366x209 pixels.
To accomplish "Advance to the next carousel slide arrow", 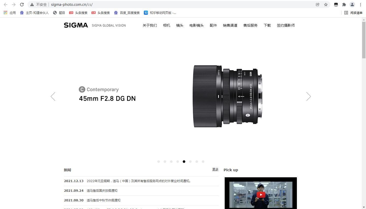I will (308, 96).
